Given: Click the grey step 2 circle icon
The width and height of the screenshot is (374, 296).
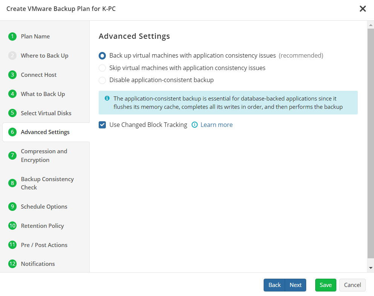Looking at the screenshot, I should 12,56.
